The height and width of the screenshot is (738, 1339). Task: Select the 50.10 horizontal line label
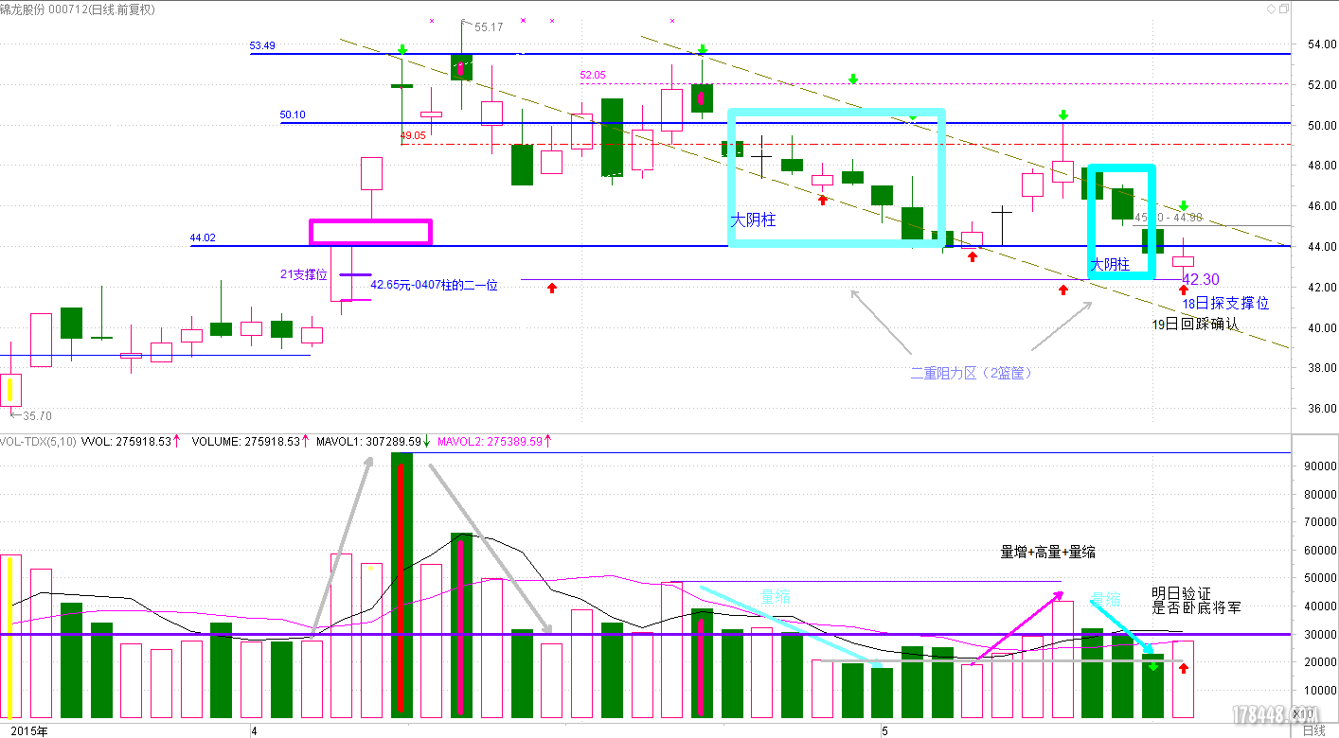(x=293, y=115)
